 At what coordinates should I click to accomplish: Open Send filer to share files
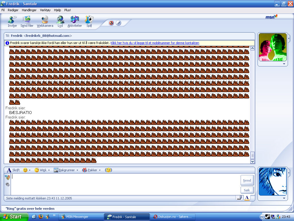pos(27,21)
